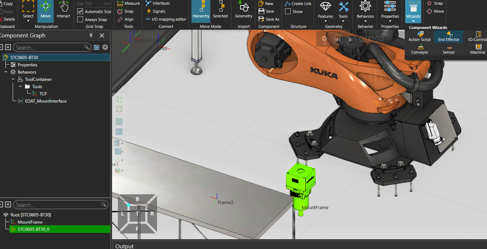Click Create Link in Structure group

pos(298,3)
